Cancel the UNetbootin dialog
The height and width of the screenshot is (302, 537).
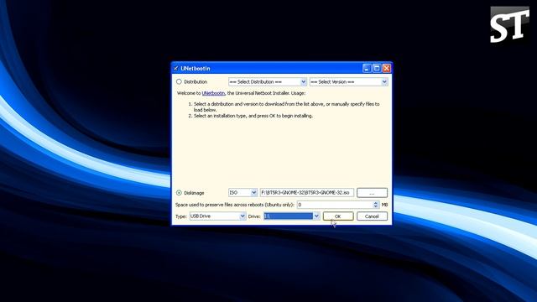[372, 216]
